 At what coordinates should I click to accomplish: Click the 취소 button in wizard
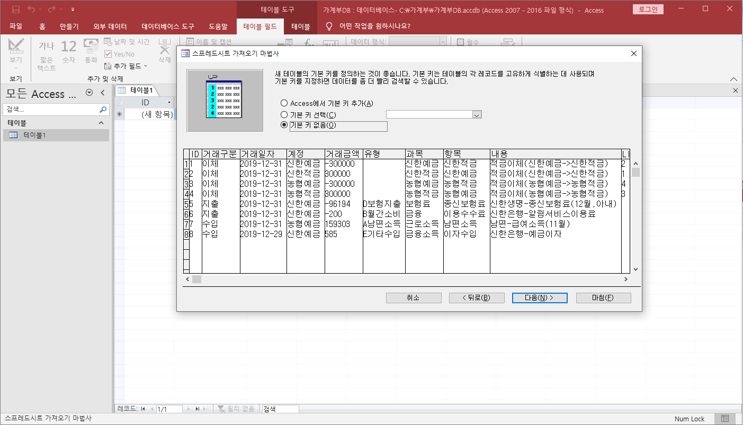414,298
